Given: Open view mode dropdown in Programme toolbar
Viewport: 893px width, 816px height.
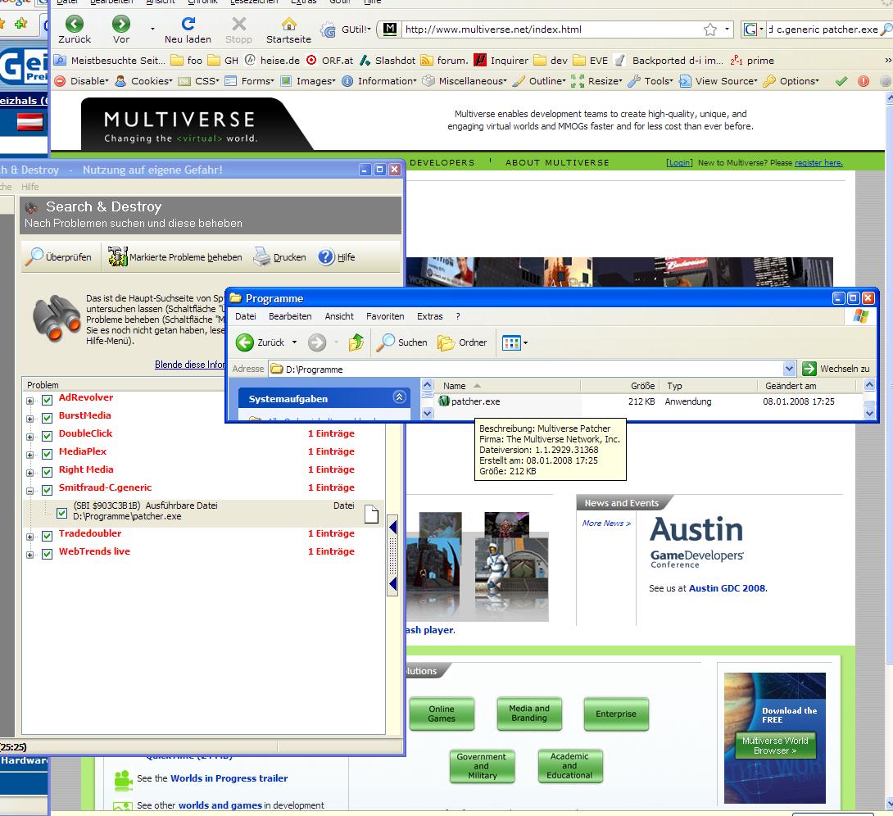Looking at the screenshot, I should [x=525, y=342].
